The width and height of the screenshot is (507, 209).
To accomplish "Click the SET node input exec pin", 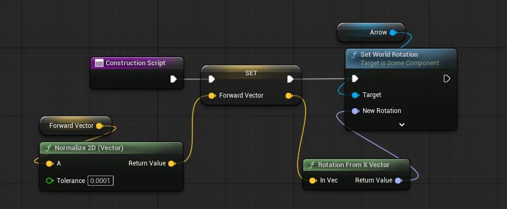I will click(212, 79).
